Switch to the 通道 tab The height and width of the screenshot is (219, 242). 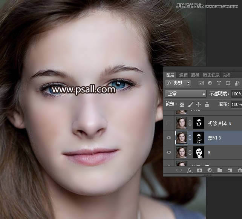click(184, 75)
